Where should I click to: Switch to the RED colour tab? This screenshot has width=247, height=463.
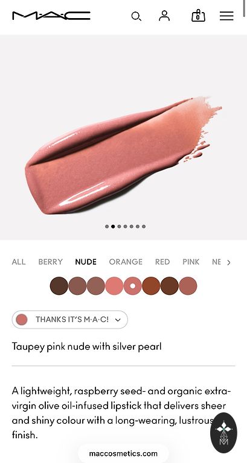pos(162,262)
